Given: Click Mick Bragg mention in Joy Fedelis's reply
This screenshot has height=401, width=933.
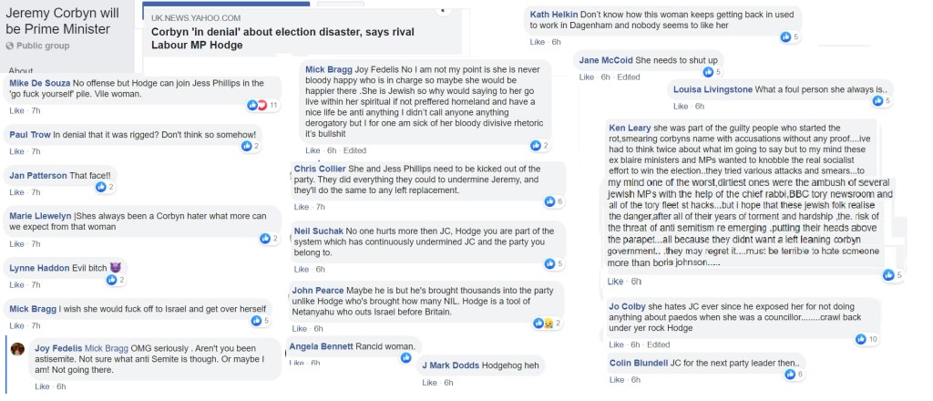Looking at the screenshot, I should [107, 348].
